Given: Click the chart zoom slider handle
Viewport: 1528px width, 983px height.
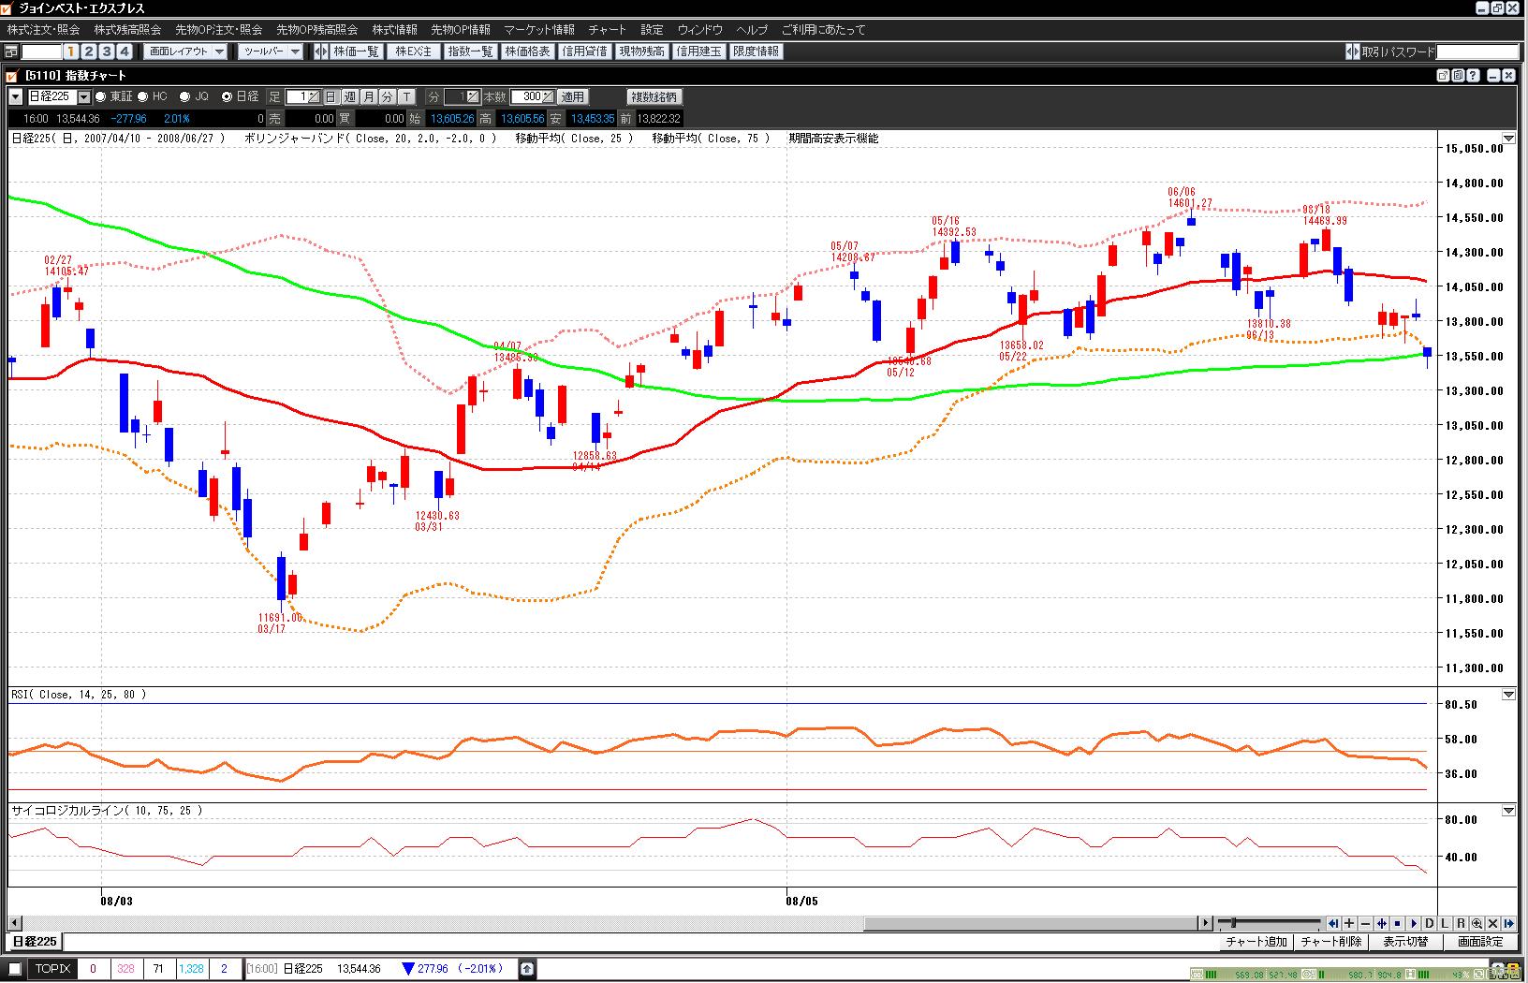Looking at the screenshot, I should coord(1233,923).
